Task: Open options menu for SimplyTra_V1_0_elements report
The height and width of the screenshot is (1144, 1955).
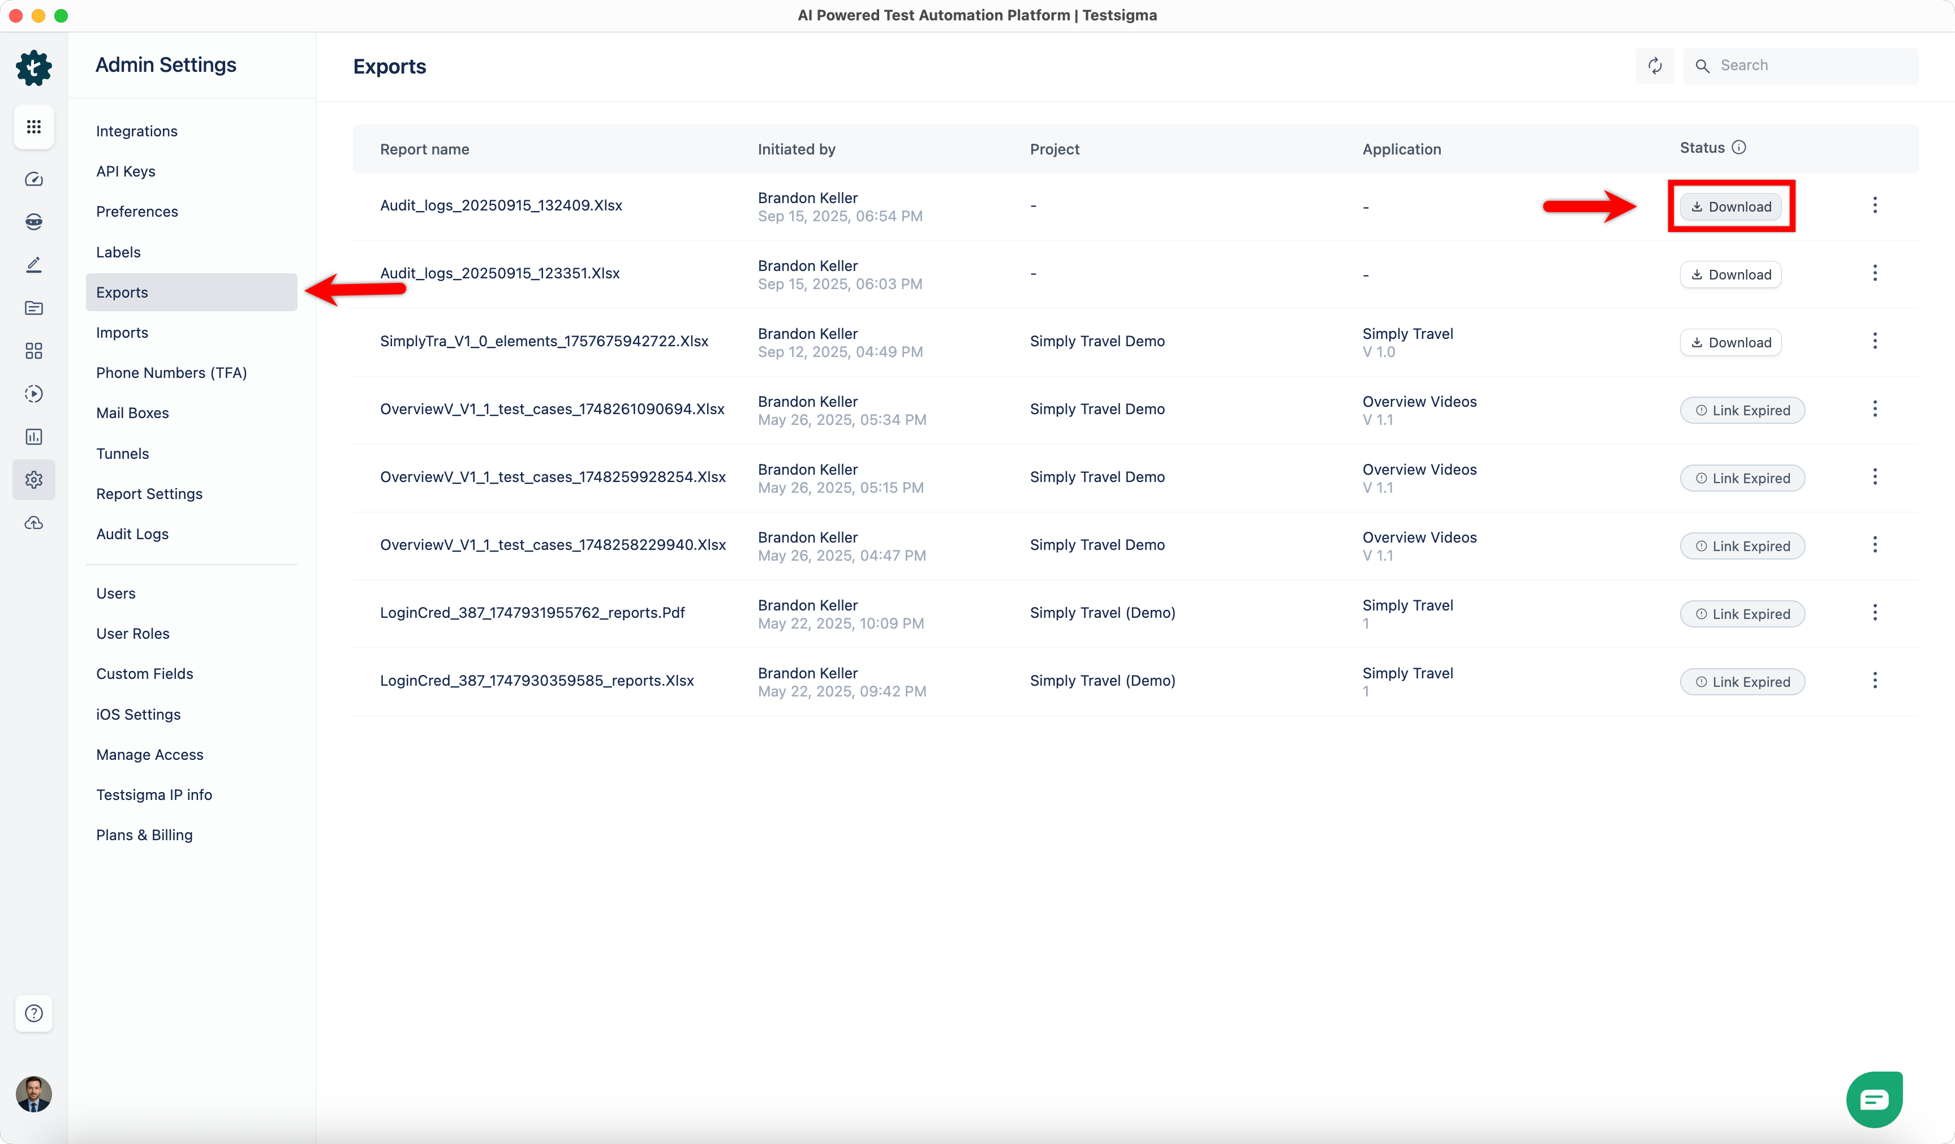Action: point(1875,340)
